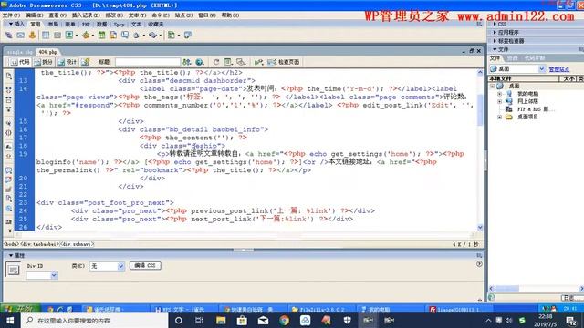This screenshot has height=328, width=584.
Task: Expand the 网上邻居 tree node
Action: [x=499, y=101]
